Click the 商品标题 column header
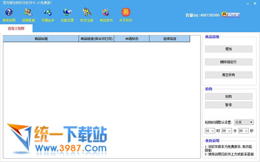Image resolution: width=260 pixels, height=162 pixels. pos(41,39)
